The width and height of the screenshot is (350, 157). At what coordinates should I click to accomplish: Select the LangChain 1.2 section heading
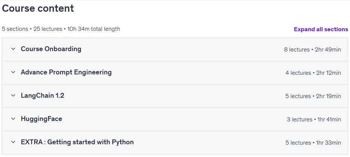pos(43,95)
